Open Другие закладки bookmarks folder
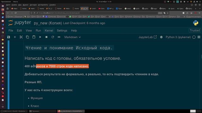 point(193,17)
